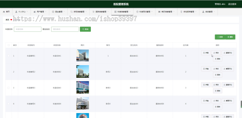The height and width of the screenshot is (118, 242).
Task: Click 删除 for 科室名称3 row
Action: point(218,91)
